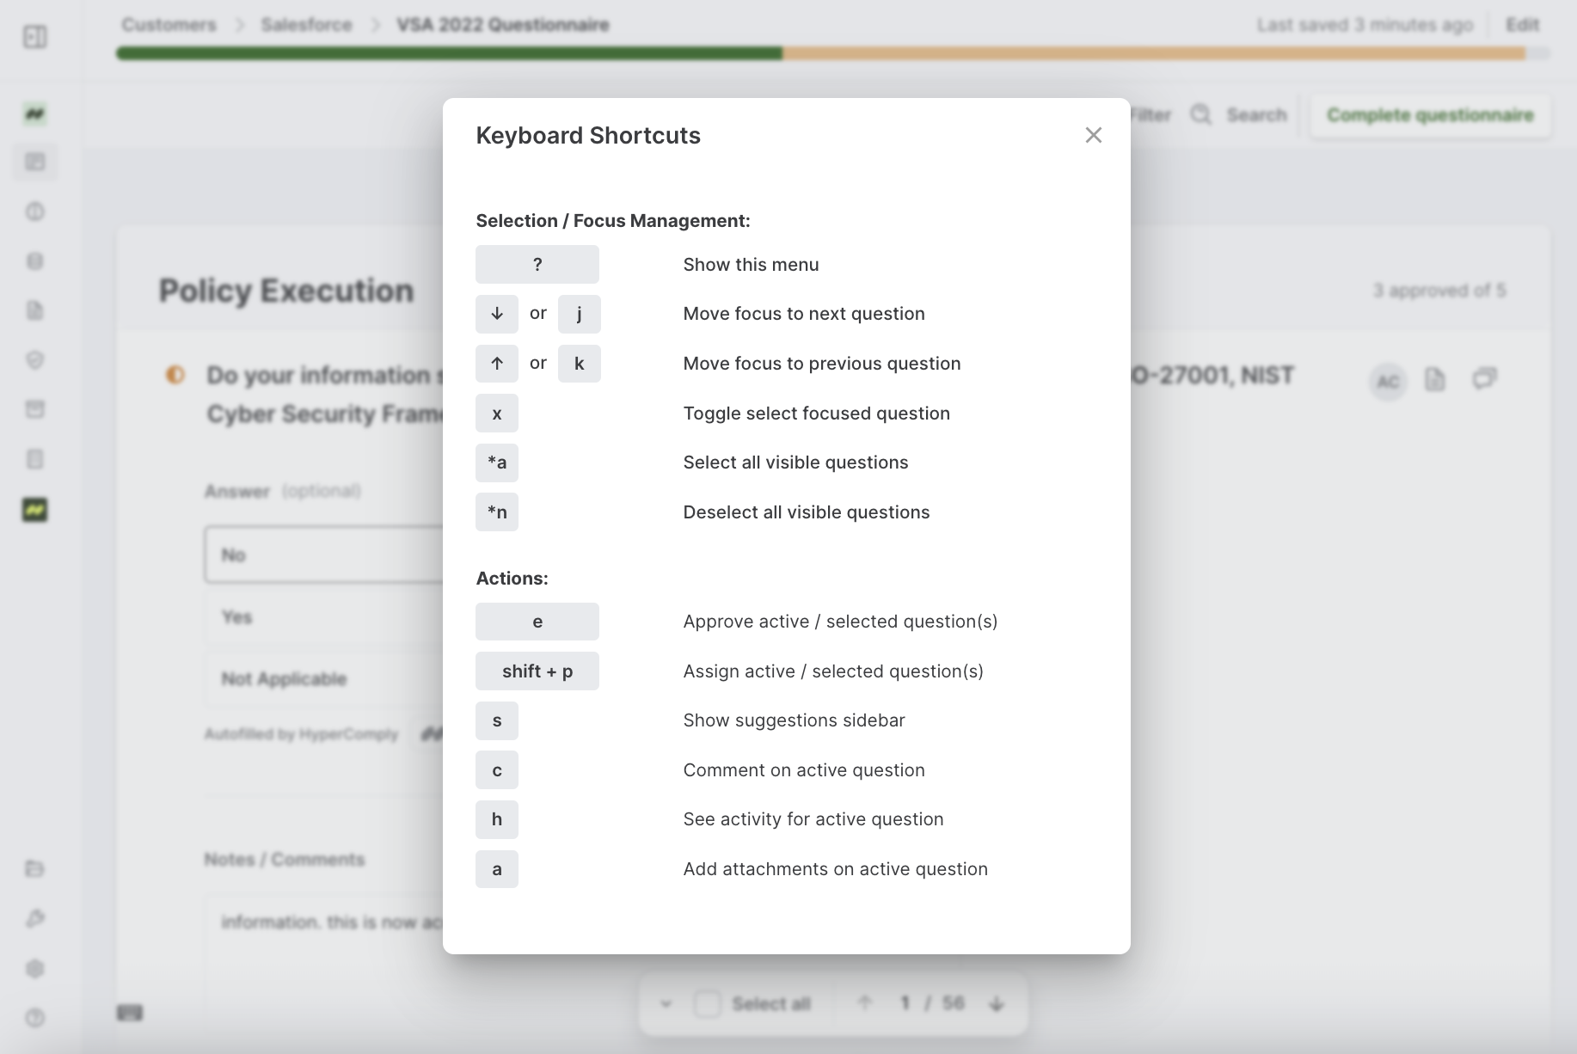Click the AC assignee avatar
Screen dimensions: 1577x1054
[1388, 381]
